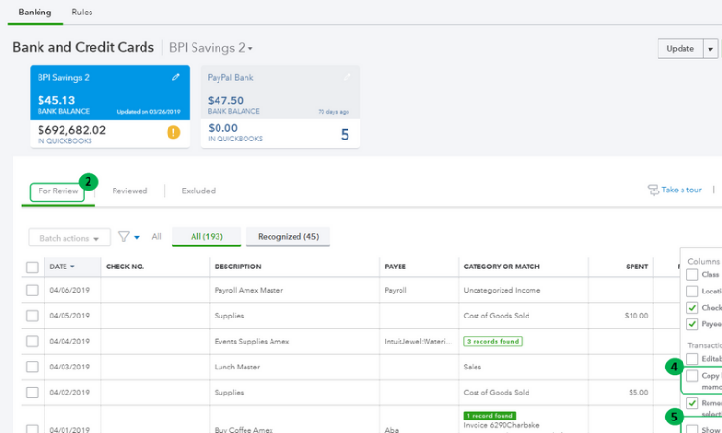Screen dimensions: 722x433
Task: Click the DESCRIPTION column header
Action: [238, 267]
